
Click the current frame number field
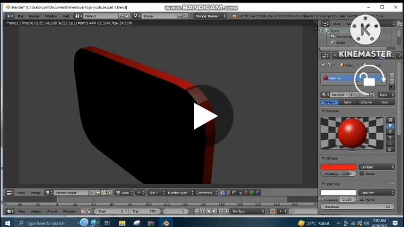(176, 211)
